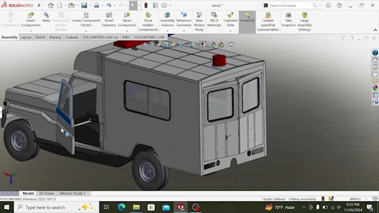This screenshot has width=379, height=213.
Task: Click the Open file icon
Action: tap(71, 5)
